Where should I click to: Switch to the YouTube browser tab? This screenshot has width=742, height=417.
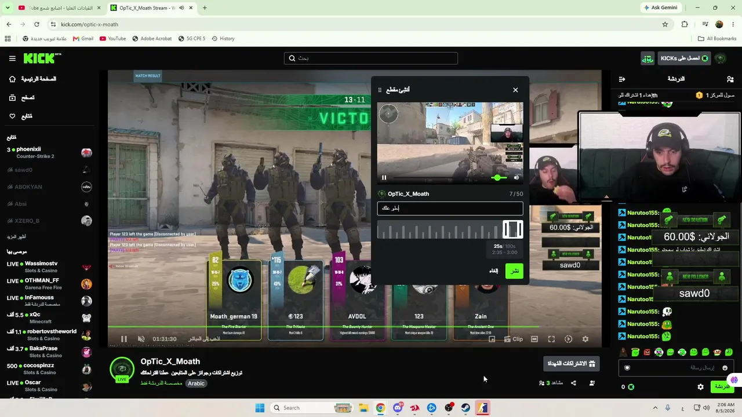tap(58, 8)
